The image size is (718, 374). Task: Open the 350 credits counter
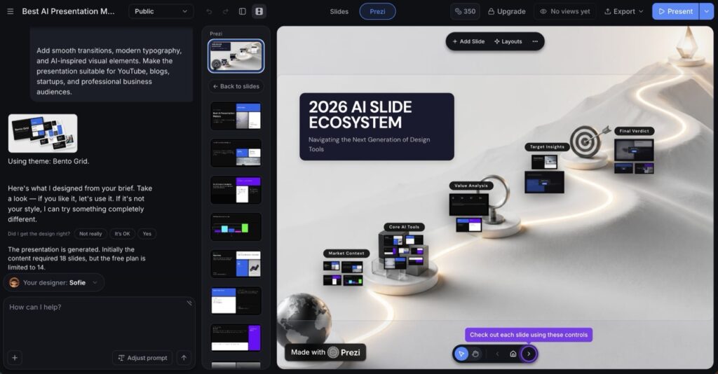click(465, 11)
